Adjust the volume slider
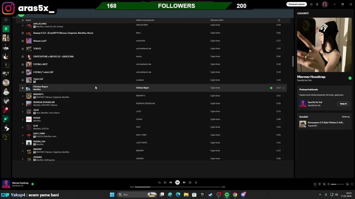355x199 pixels. coord(337,184)
